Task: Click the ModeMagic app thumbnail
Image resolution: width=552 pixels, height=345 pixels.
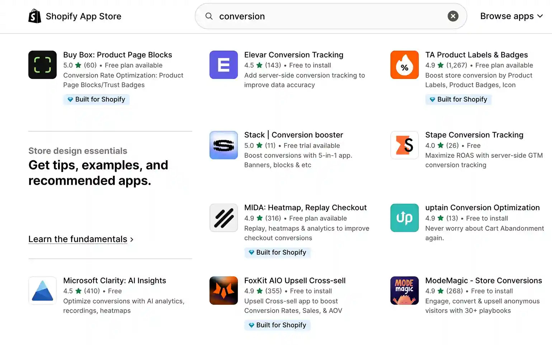Action: (404, 290)
